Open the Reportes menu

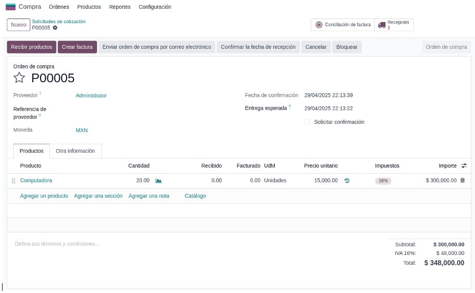120,7
